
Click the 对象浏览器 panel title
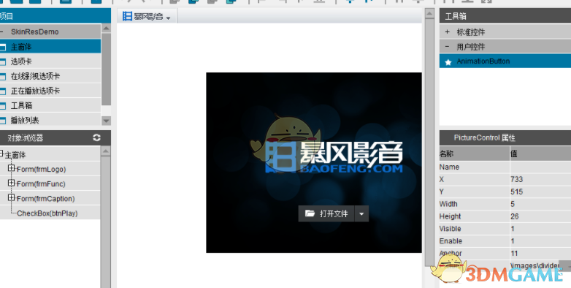pos(25,138)
